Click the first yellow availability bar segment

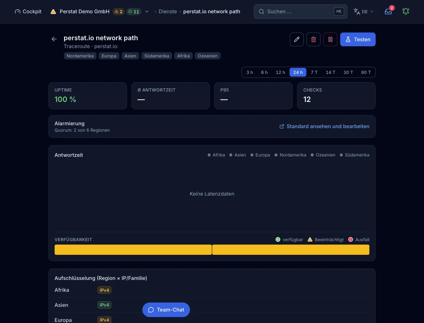coord(133,249)
